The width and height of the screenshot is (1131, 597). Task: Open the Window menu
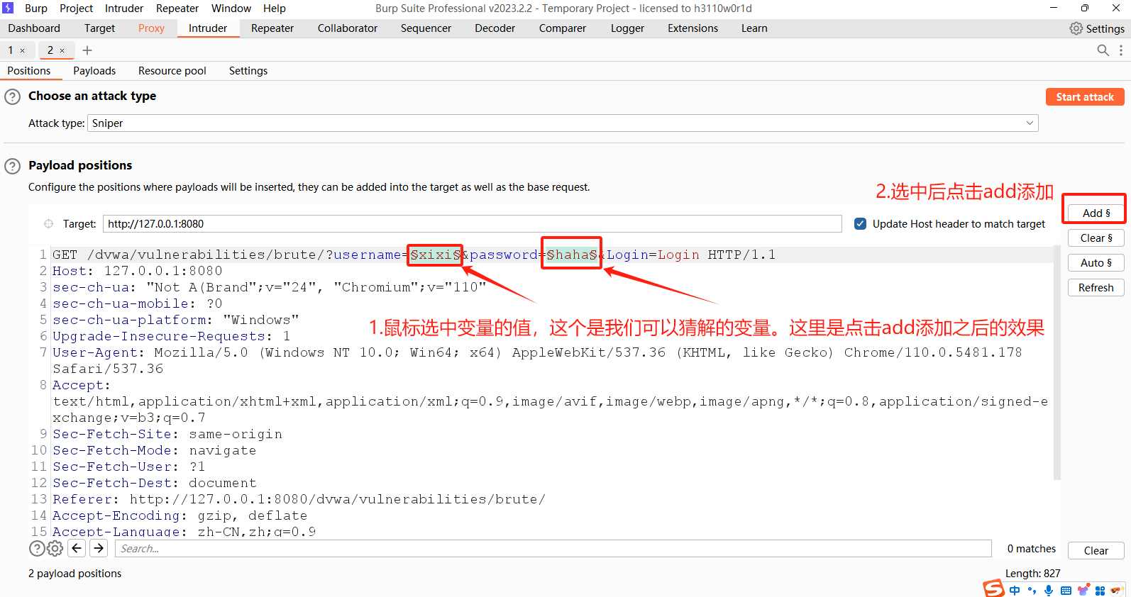231,9
